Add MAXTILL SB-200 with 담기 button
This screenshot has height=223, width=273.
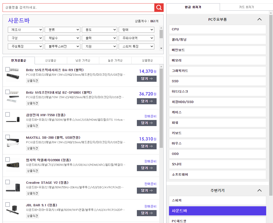(x=146, y=146)
